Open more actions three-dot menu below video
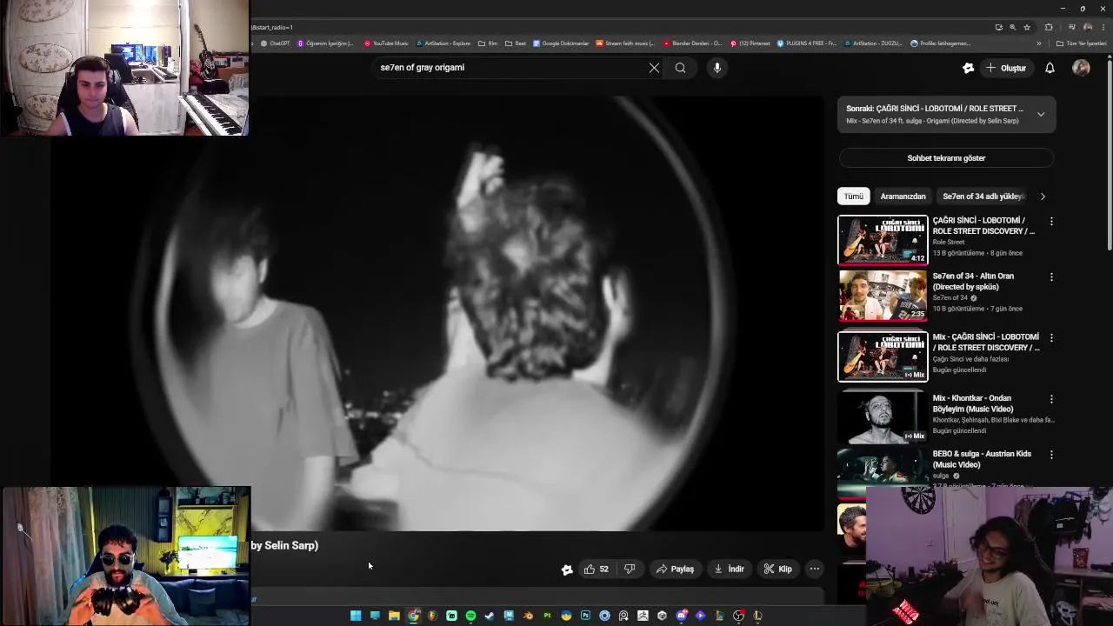 tap(815, 569)
